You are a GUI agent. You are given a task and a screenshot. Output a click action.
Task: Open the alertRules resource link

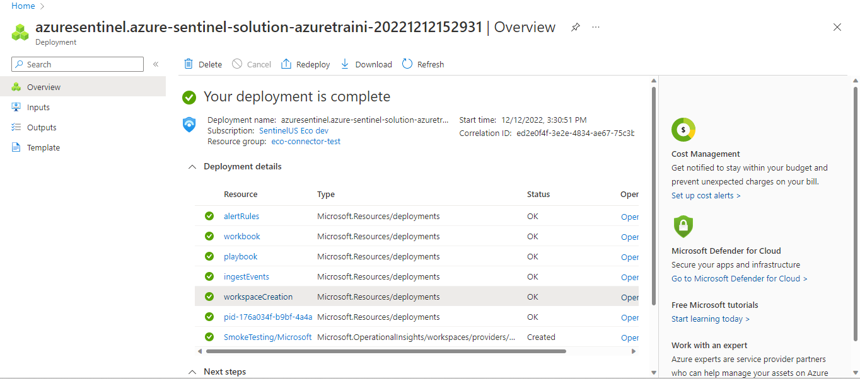pos(241,217)
